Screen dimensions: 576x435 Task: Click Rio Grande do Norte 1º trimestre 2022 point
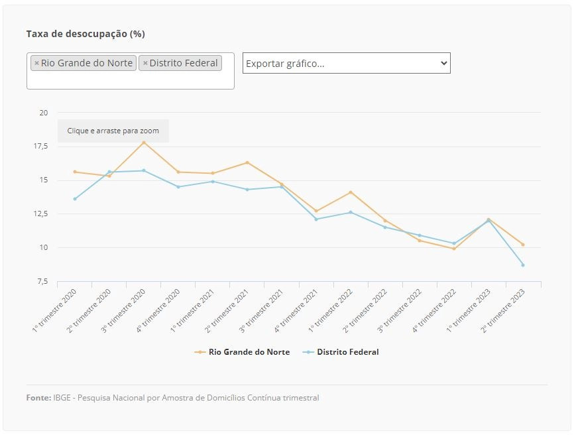(351, 192)
